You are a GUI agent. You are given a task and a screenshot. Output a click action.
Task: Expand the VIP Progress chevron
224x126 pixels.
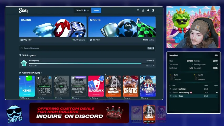(37, 55)
